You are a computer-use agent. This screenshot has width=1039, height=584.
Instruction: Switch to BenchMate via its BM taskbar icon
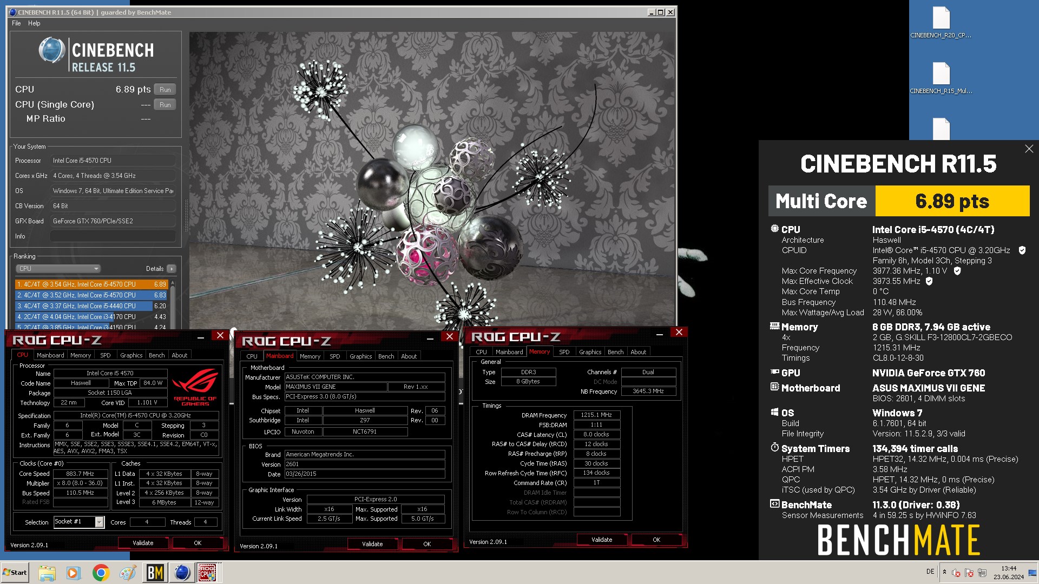155,573
